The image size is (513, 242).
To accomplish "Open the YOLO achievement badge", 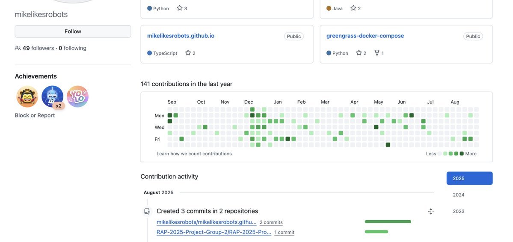I will 77,96.
